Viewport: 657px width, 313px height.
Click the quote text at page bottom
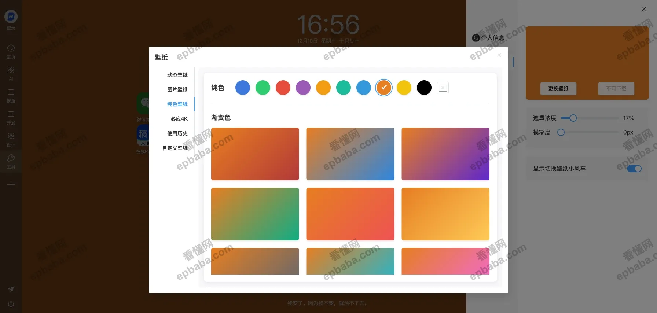(328, 303)
